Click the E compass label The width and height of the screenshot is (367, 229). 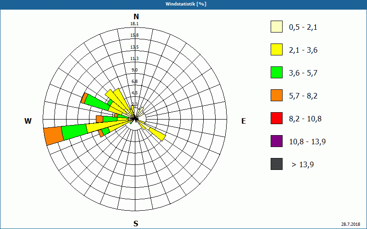pyautogui.click(x=244, y=121)
